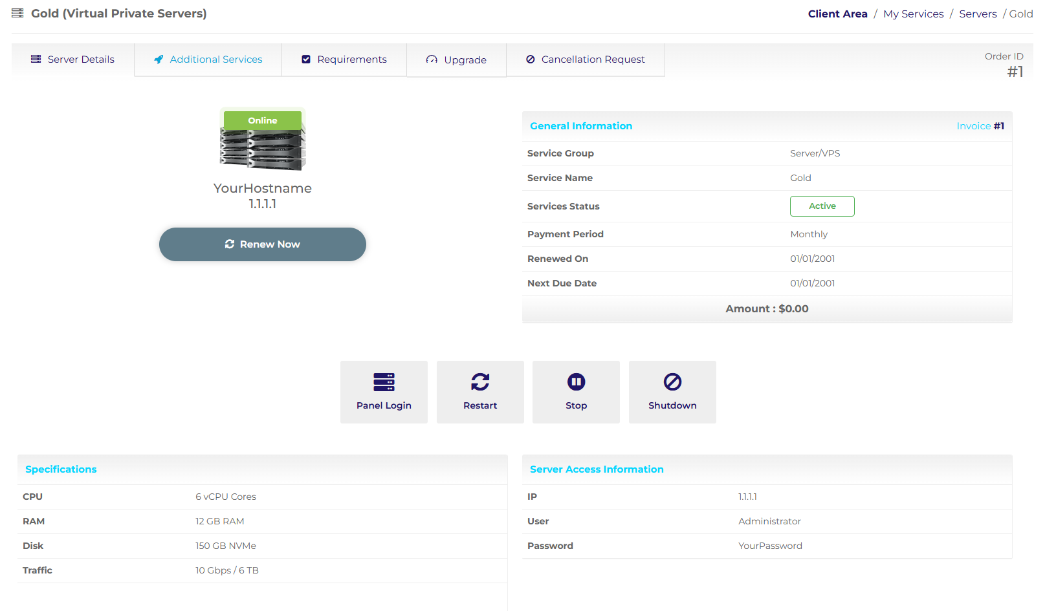Open Invoice #1 link
This screenshot has width=1045, height=611.
pos(980,126)
